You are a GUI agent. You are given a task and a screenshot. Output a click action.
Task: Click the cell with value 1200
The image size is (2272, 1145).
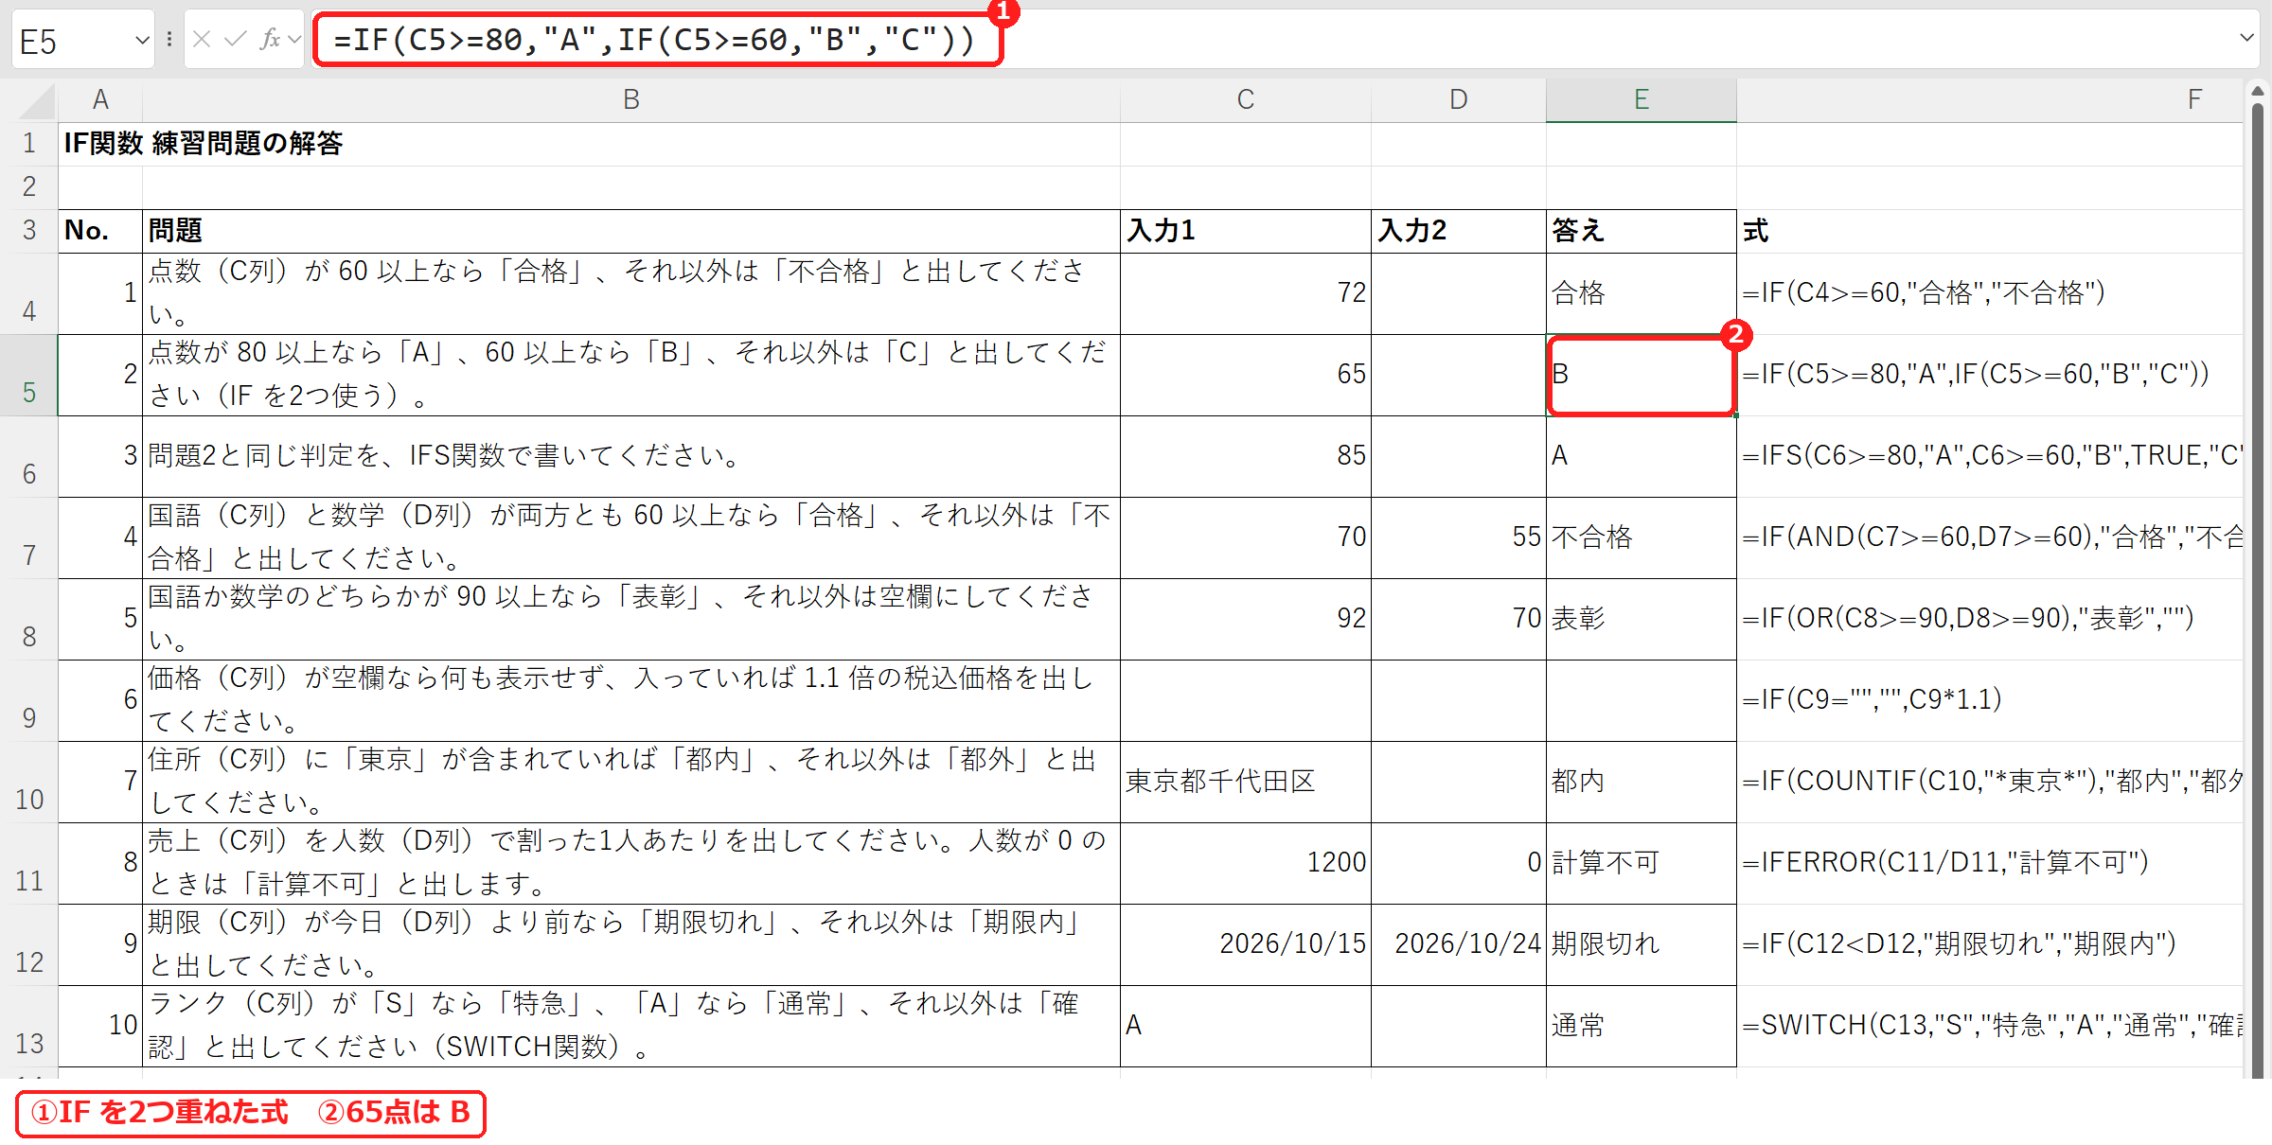click(x=1246, y=863)
